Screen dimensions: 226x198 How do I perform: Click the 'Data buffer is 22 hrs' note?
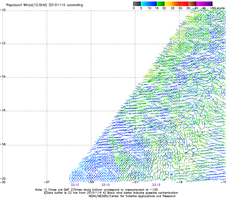(x=111, y=193)
